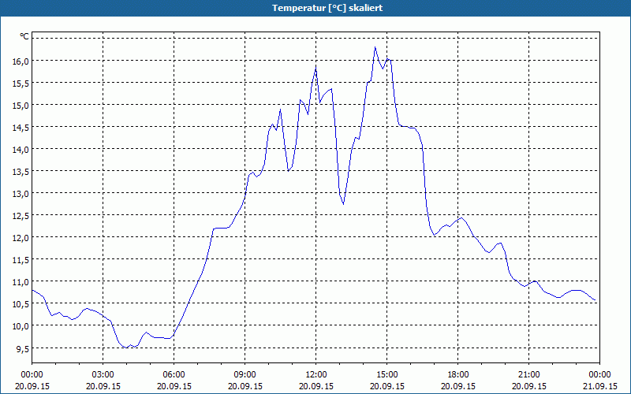Click the curve's lowest point near 04:00
Screen dimensions: 631x394
pyautogui.click(x=127, y=348)
